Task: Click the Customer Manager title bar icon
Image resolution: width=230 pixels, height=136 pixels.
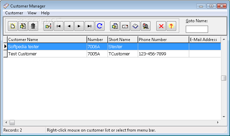Action: coord(6,6)
